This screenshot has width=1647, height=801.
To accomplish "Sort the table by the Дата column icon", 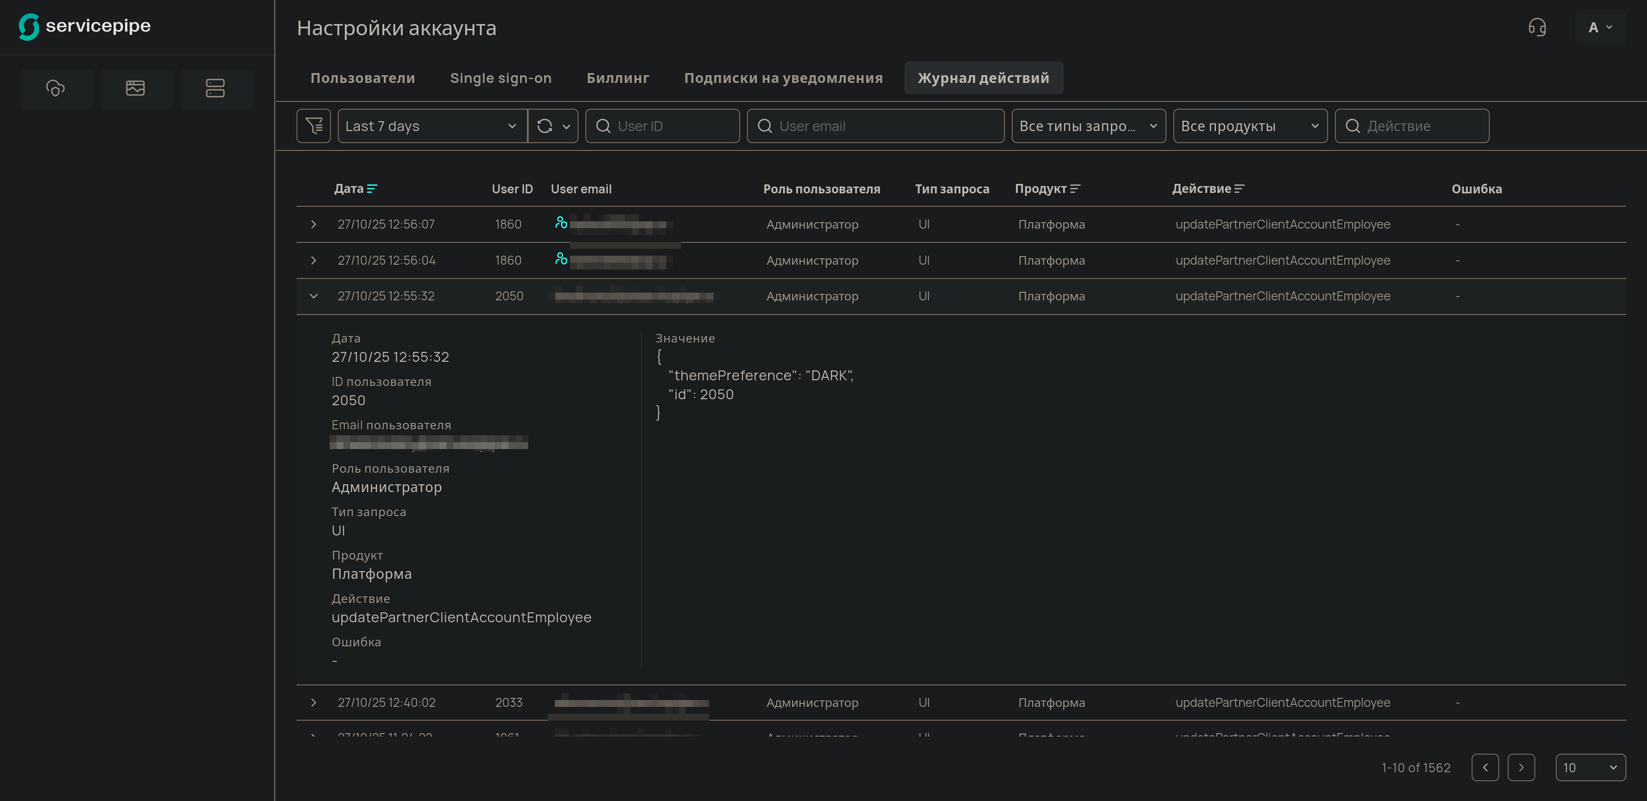I will [x=372, y=189].
